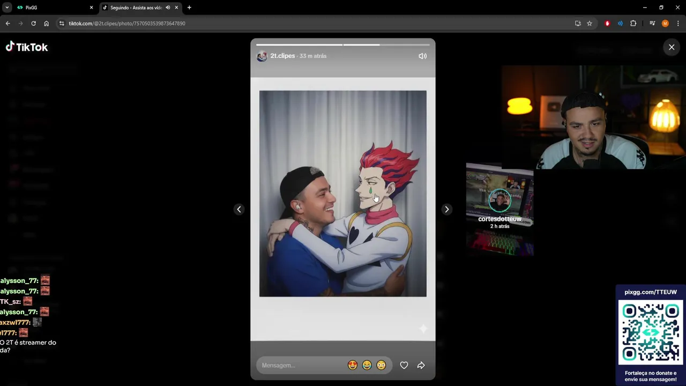React with laughing-crying emoji

[x=367, y=365]
